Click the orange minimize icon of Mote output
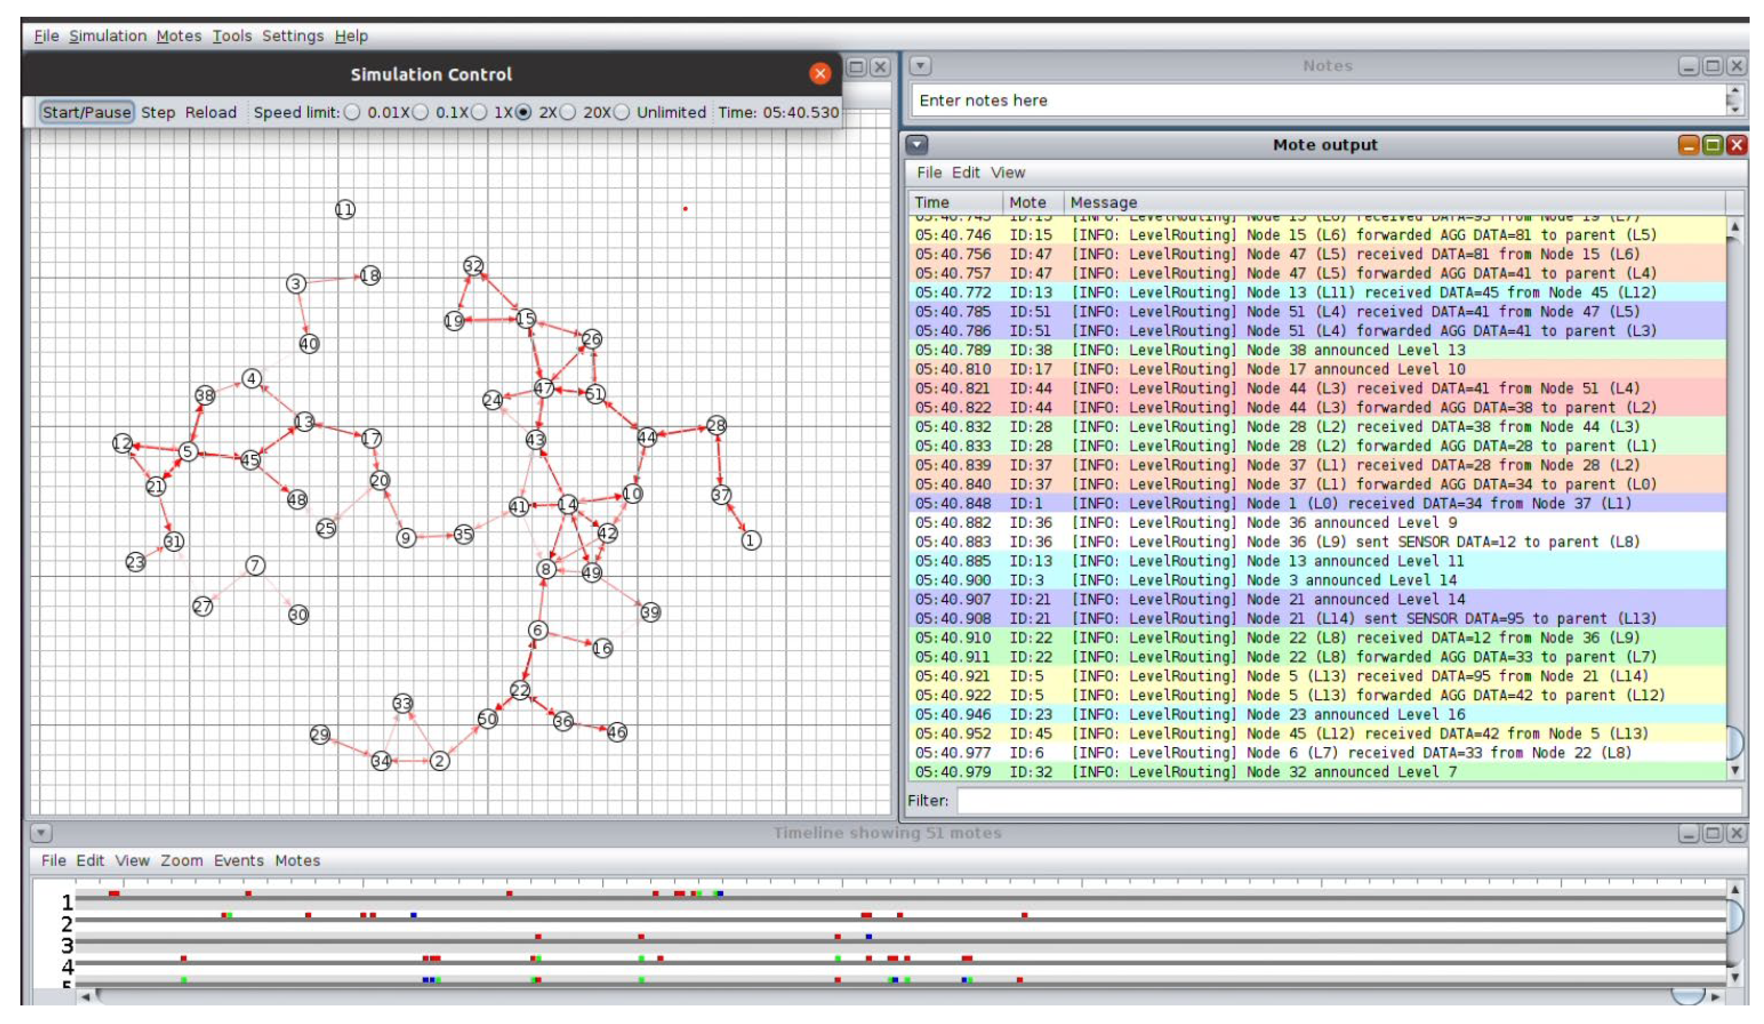 1689,145
